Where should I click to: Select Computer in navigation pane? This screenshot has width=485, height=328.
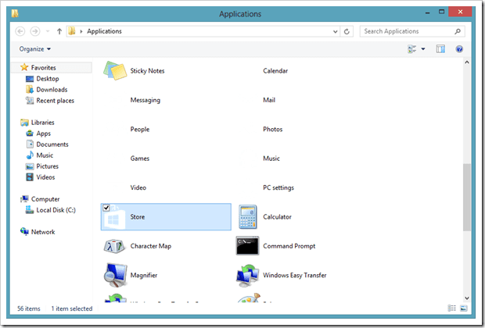pos(45,199)
